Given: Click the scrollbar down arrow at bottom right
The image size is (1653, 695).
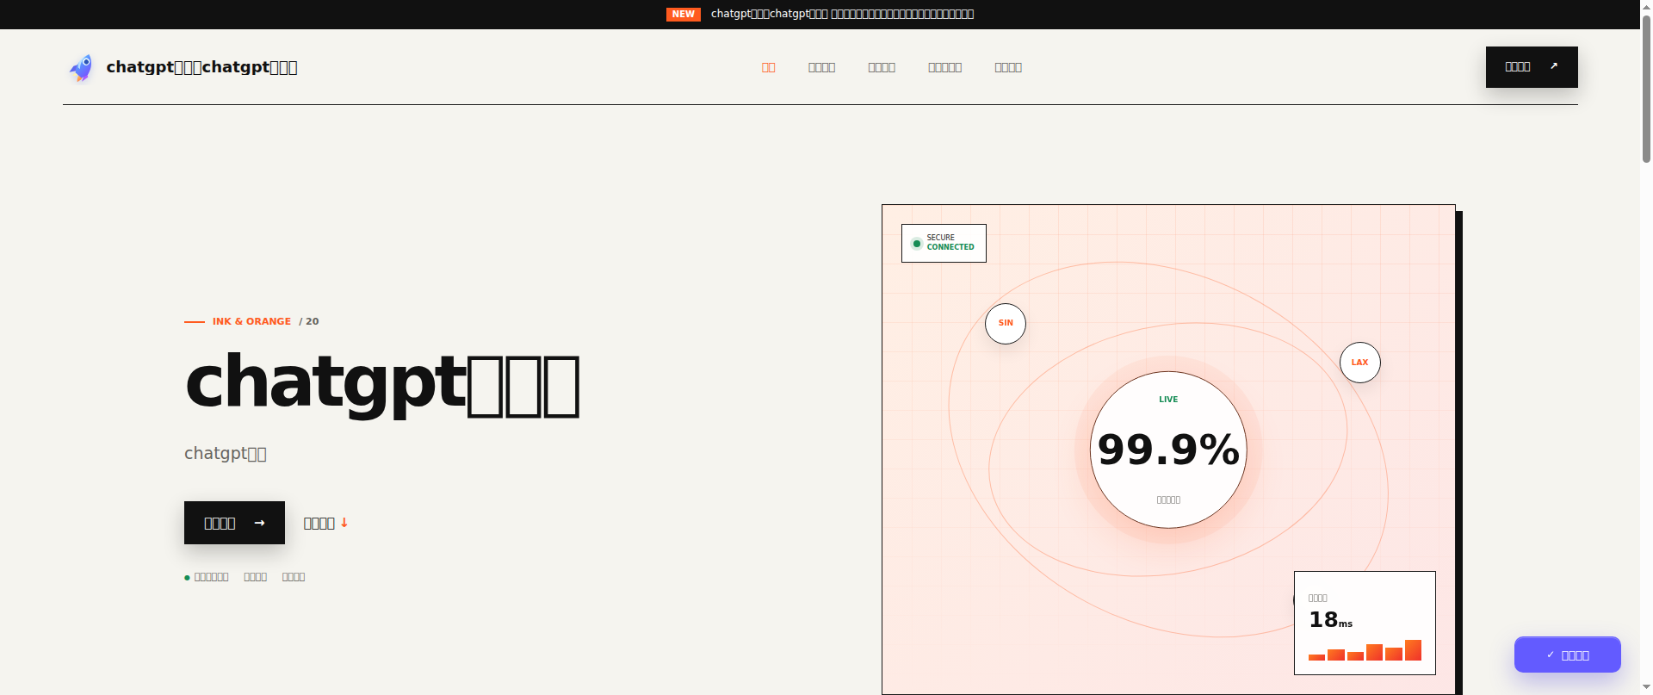Looking at the screenshot, I should (1646, 687).
